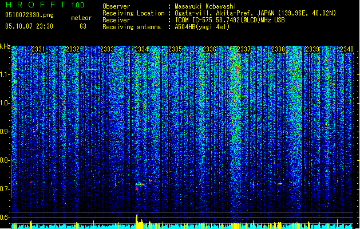Click the 2333 time marker
Viewport: 360px width, 229px height.
(107, 49)
